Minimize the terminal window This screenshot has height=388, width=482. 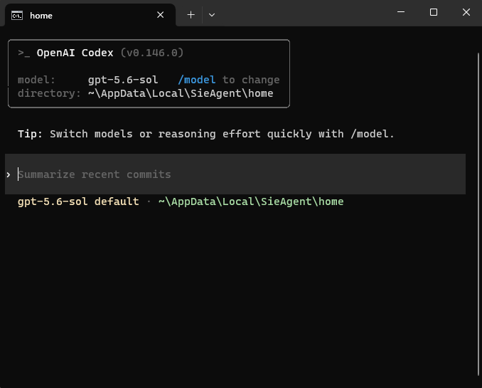[401, 12]
